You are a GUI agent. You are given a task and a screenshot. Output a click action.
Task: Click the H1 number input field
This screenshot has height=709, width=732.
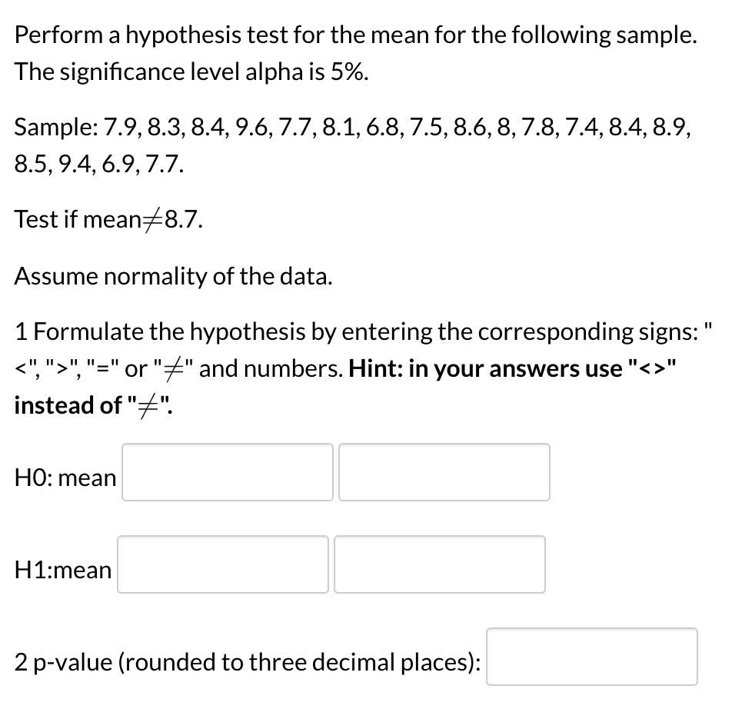point(439,564)
